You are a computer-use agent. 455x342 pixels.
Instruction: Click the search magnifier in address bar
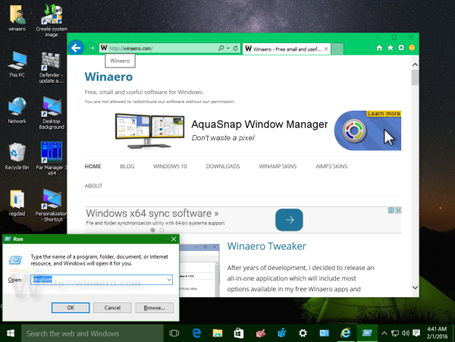click(x=221, y=48)
